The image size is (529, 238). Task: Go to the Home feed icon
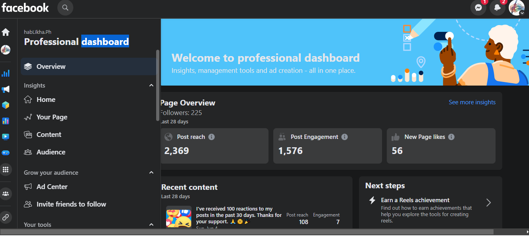point(6,32)
